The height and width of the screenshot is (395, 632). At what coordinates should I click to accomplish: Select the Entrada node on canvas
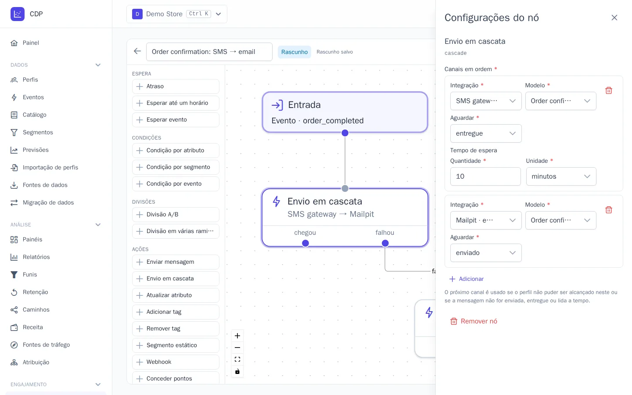click(x=345, y=112)
